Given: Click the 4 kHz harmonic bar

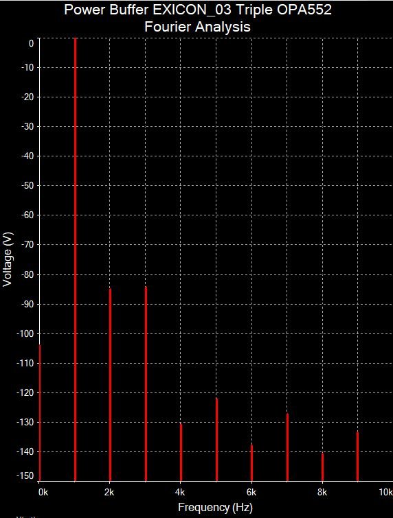Looking at the screenshot, I should click(181, 452).
